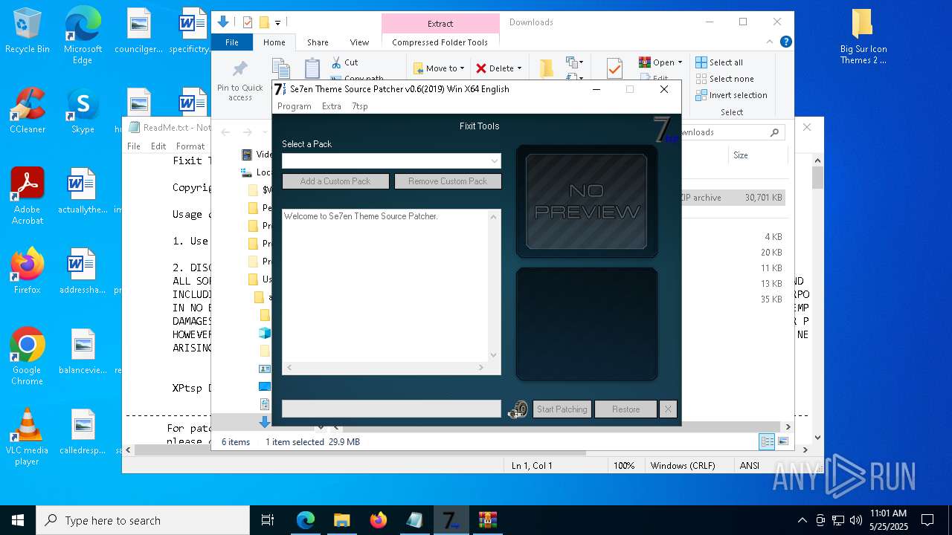Image resolution: width=952 pixels, height=535 pixels.
Task: Click the log area horizontal scrollbar
Action: point(385,368)
